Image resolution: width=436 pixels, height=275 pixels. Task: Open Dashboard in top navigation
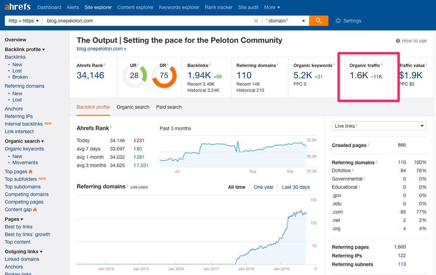(x=49, y=7)
